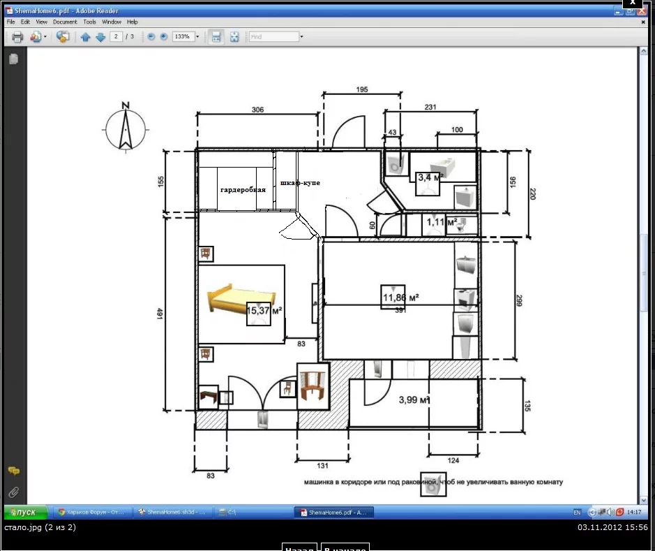Open the Window menu
This screenshot has width=655, height=551.
pyautogui.click(x=112, y=22)
